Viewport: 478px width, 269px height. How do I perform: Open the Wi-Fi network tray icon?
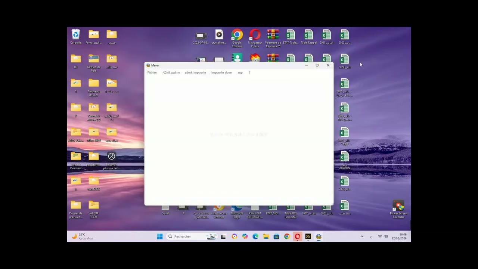point(380,236)
